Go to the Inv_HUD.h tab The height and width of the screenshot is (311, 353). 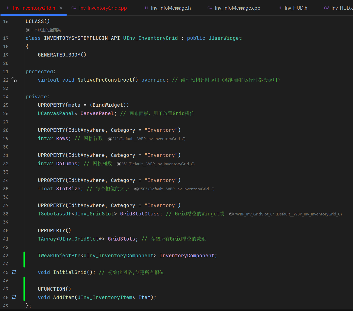[x=292, y=8]
